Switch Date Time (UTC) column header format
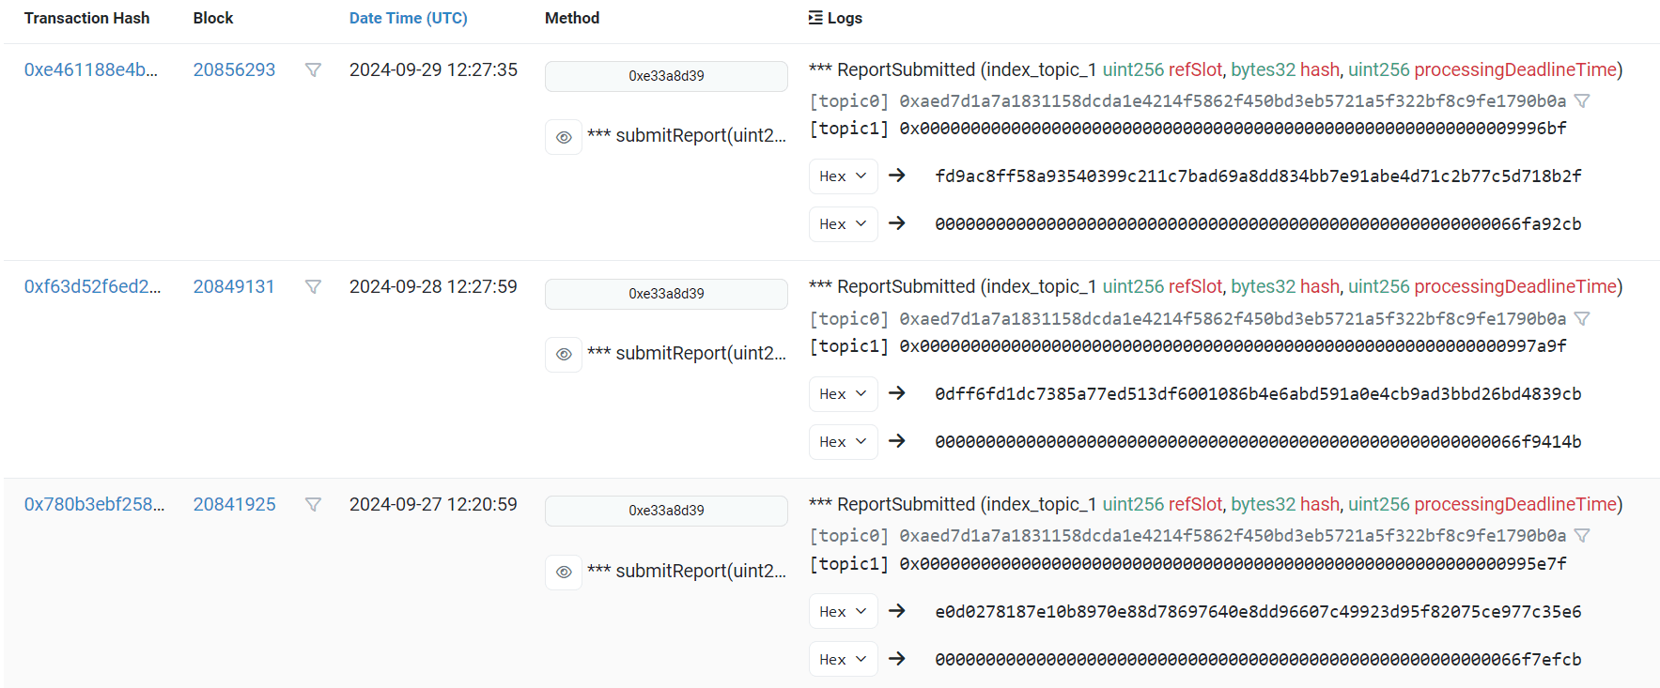 coord(408,18)
